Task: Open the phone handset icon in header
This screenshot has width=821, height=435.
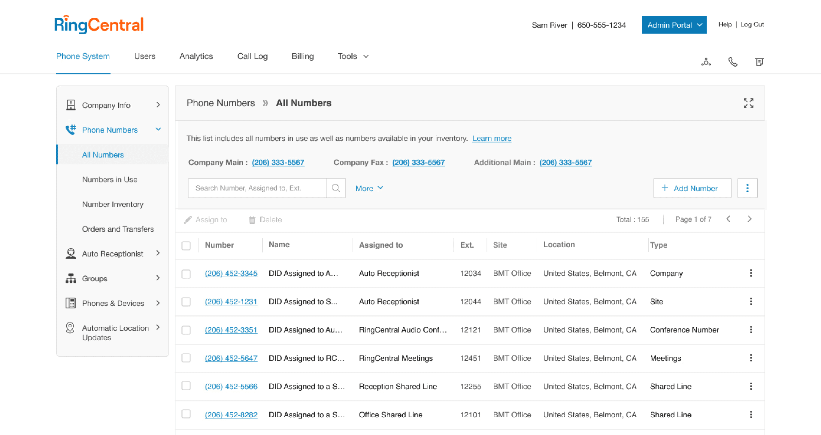Action: coord(733,61)
